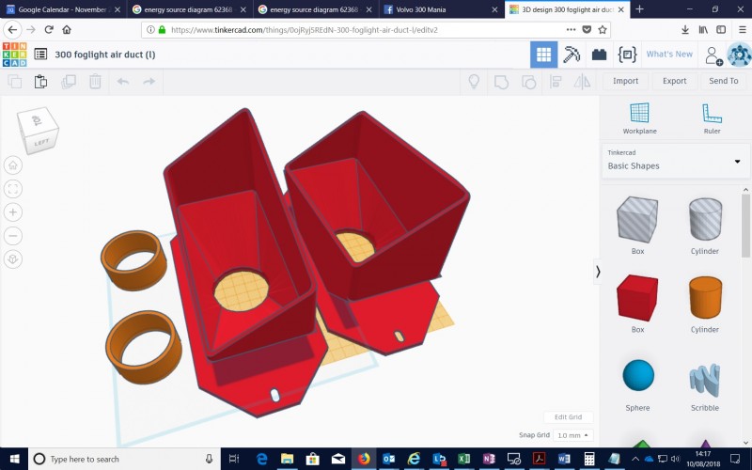Click the Edit Grid button

(x=568, y=416)
